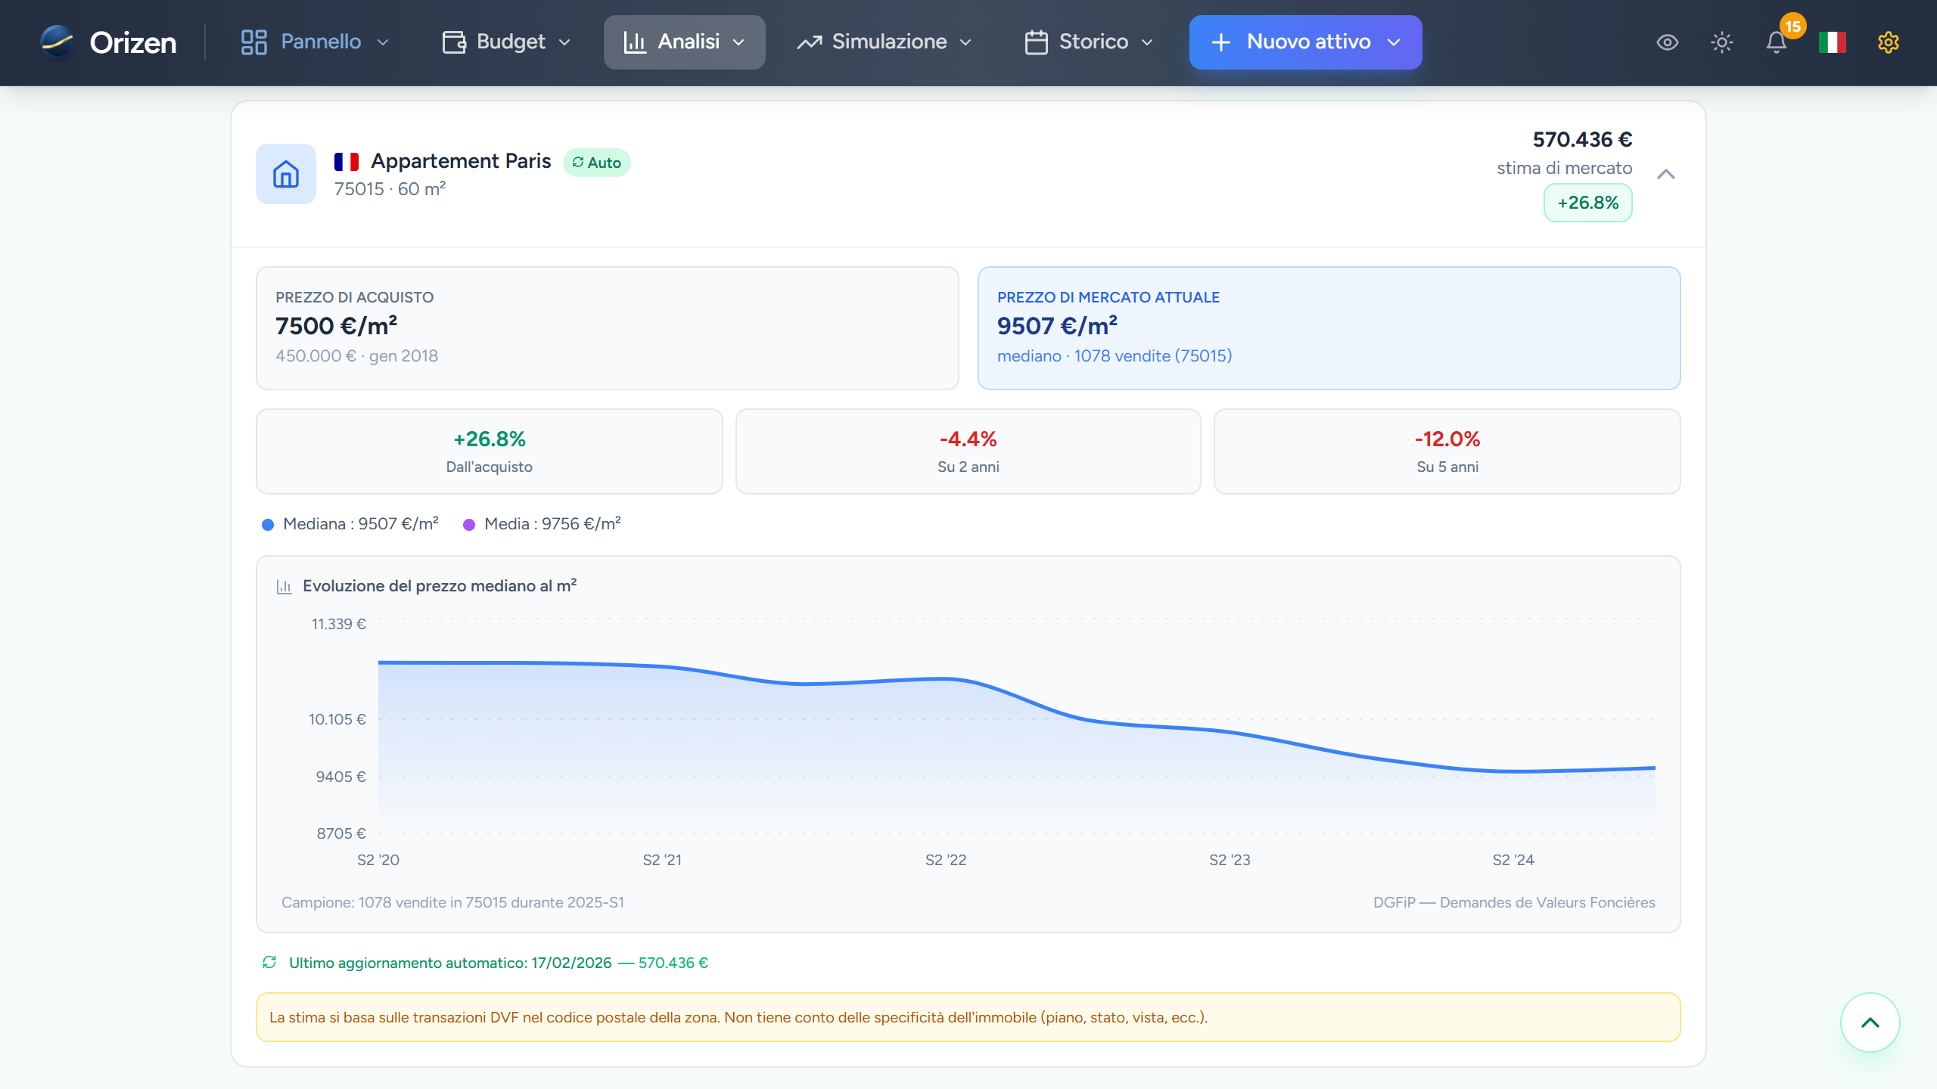1937x1089 pixels.
Task: Open the Nuovo attivo dropdown arrow
Action: (1394, 42)
